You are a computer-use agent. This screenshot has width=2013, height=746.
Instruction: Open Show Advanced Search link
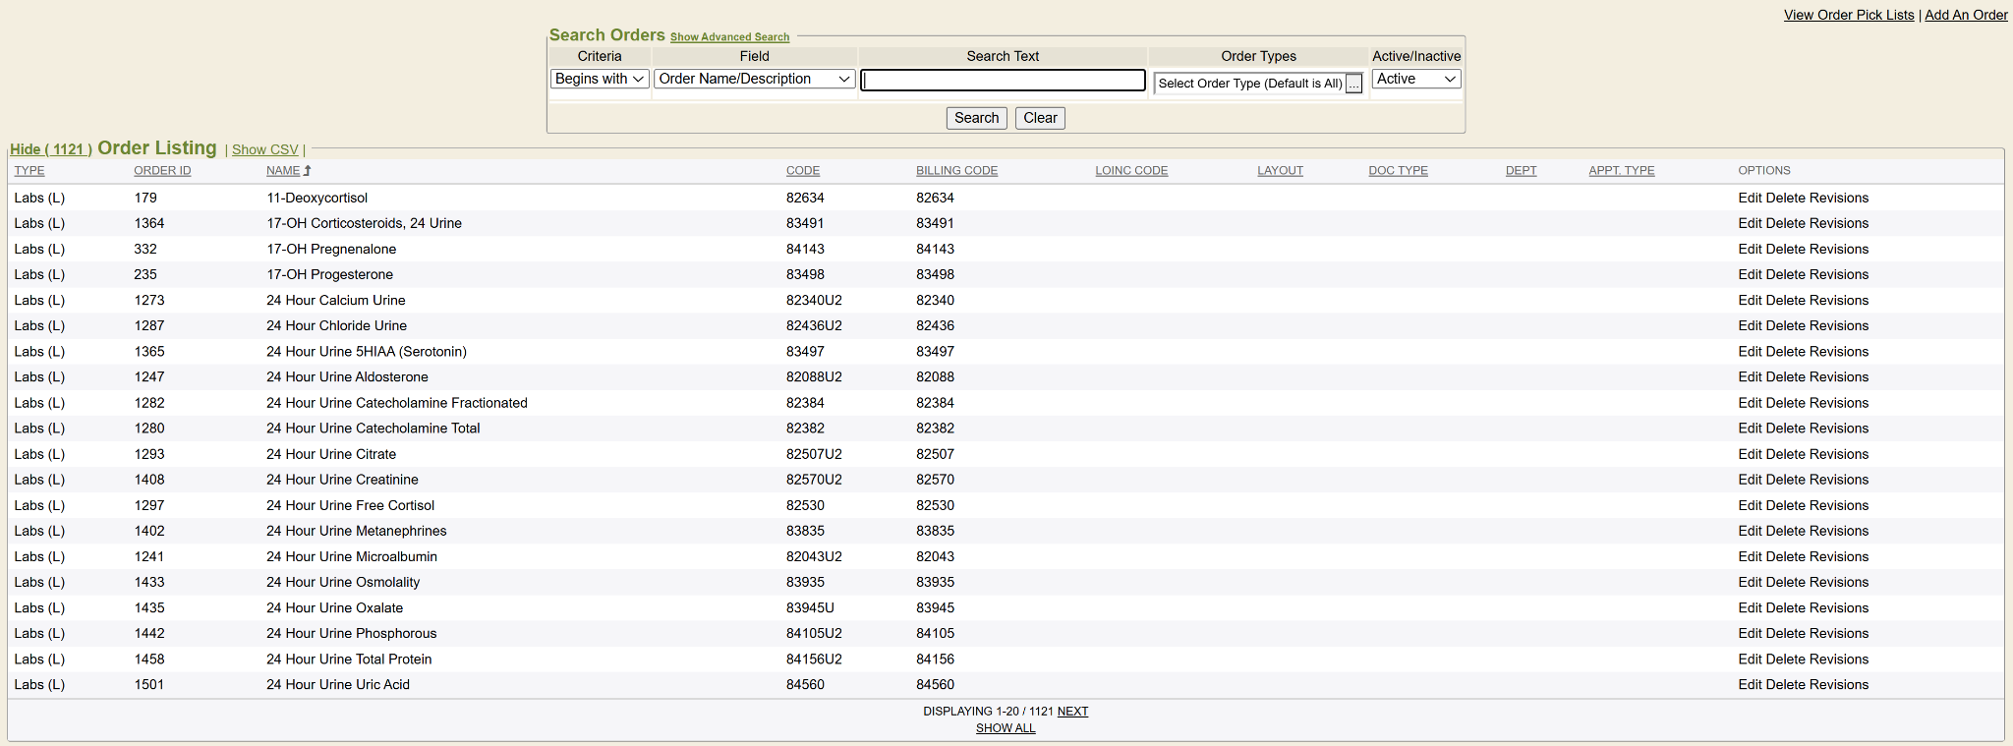coord(729,37)
